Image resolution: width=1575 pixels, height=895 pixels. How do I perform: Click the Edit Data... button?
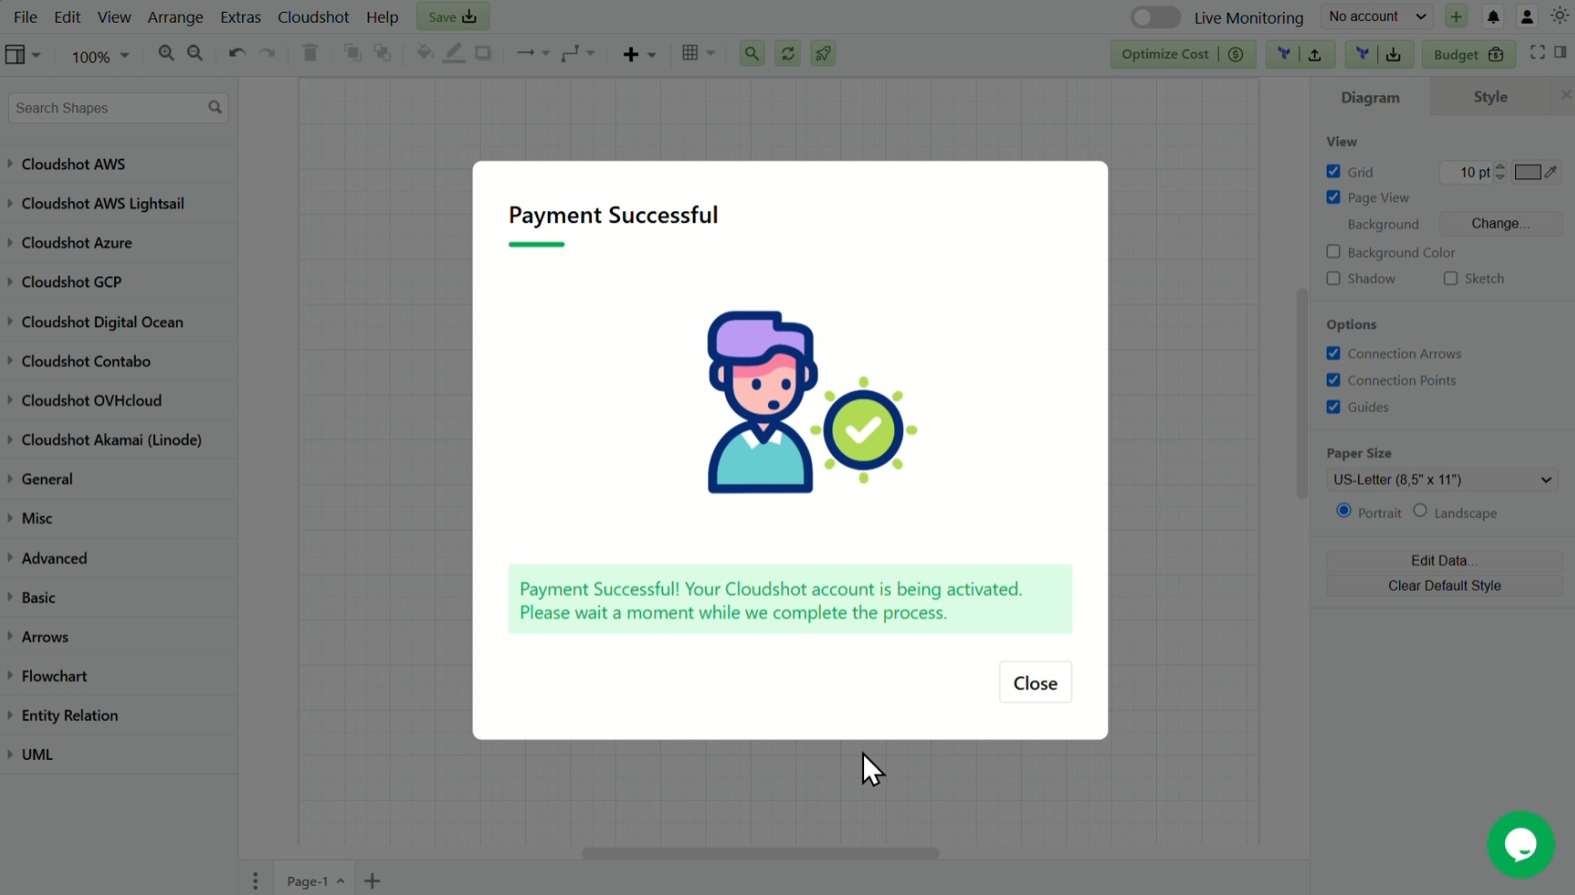1444,560
